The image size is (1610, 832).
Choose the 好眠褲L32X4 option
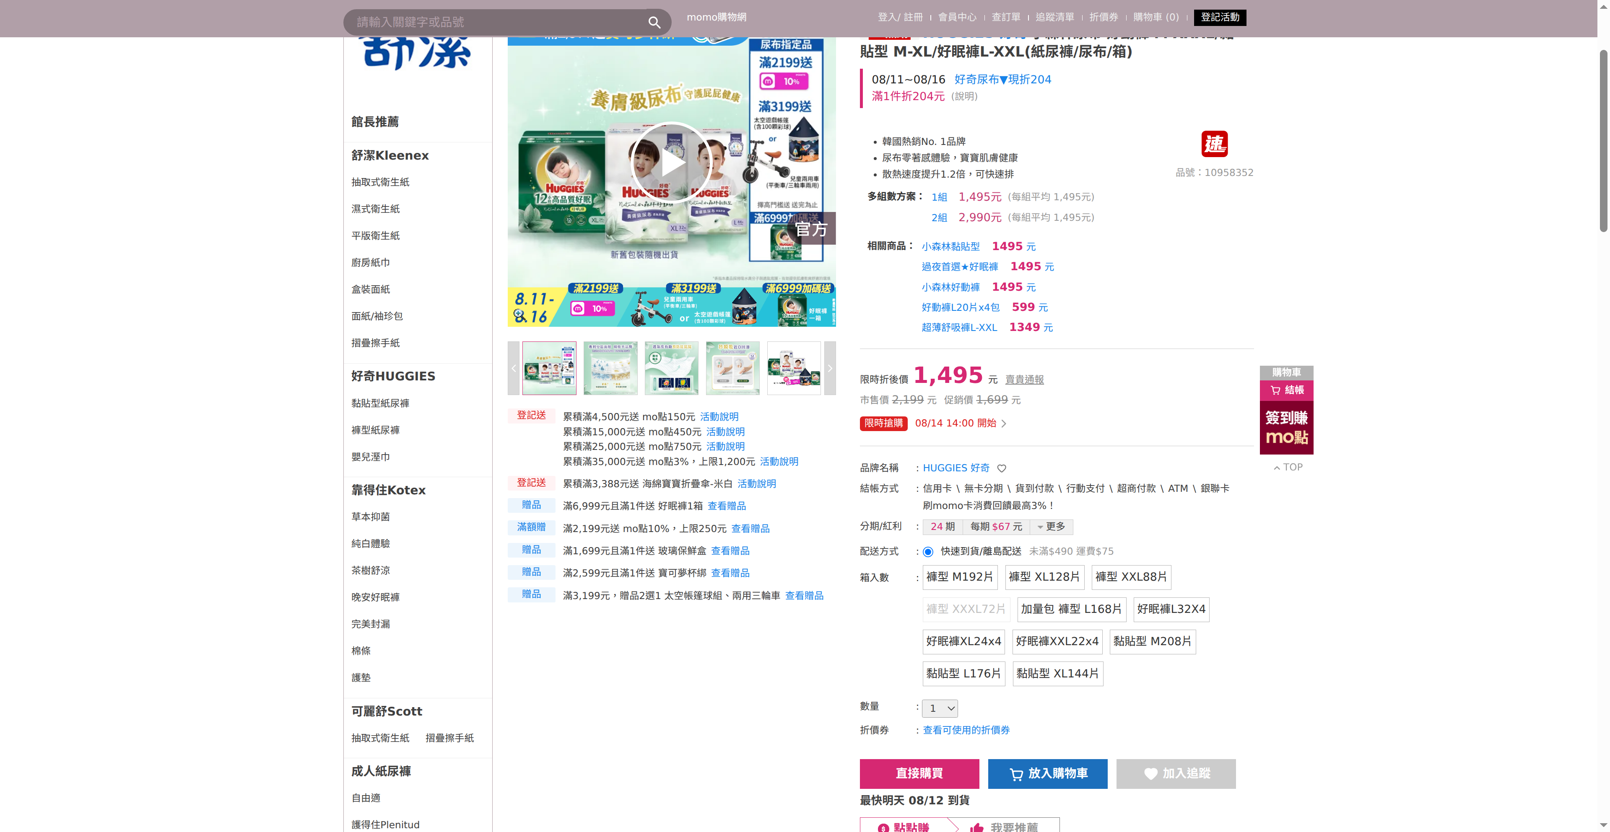[x=1171, y=610]
